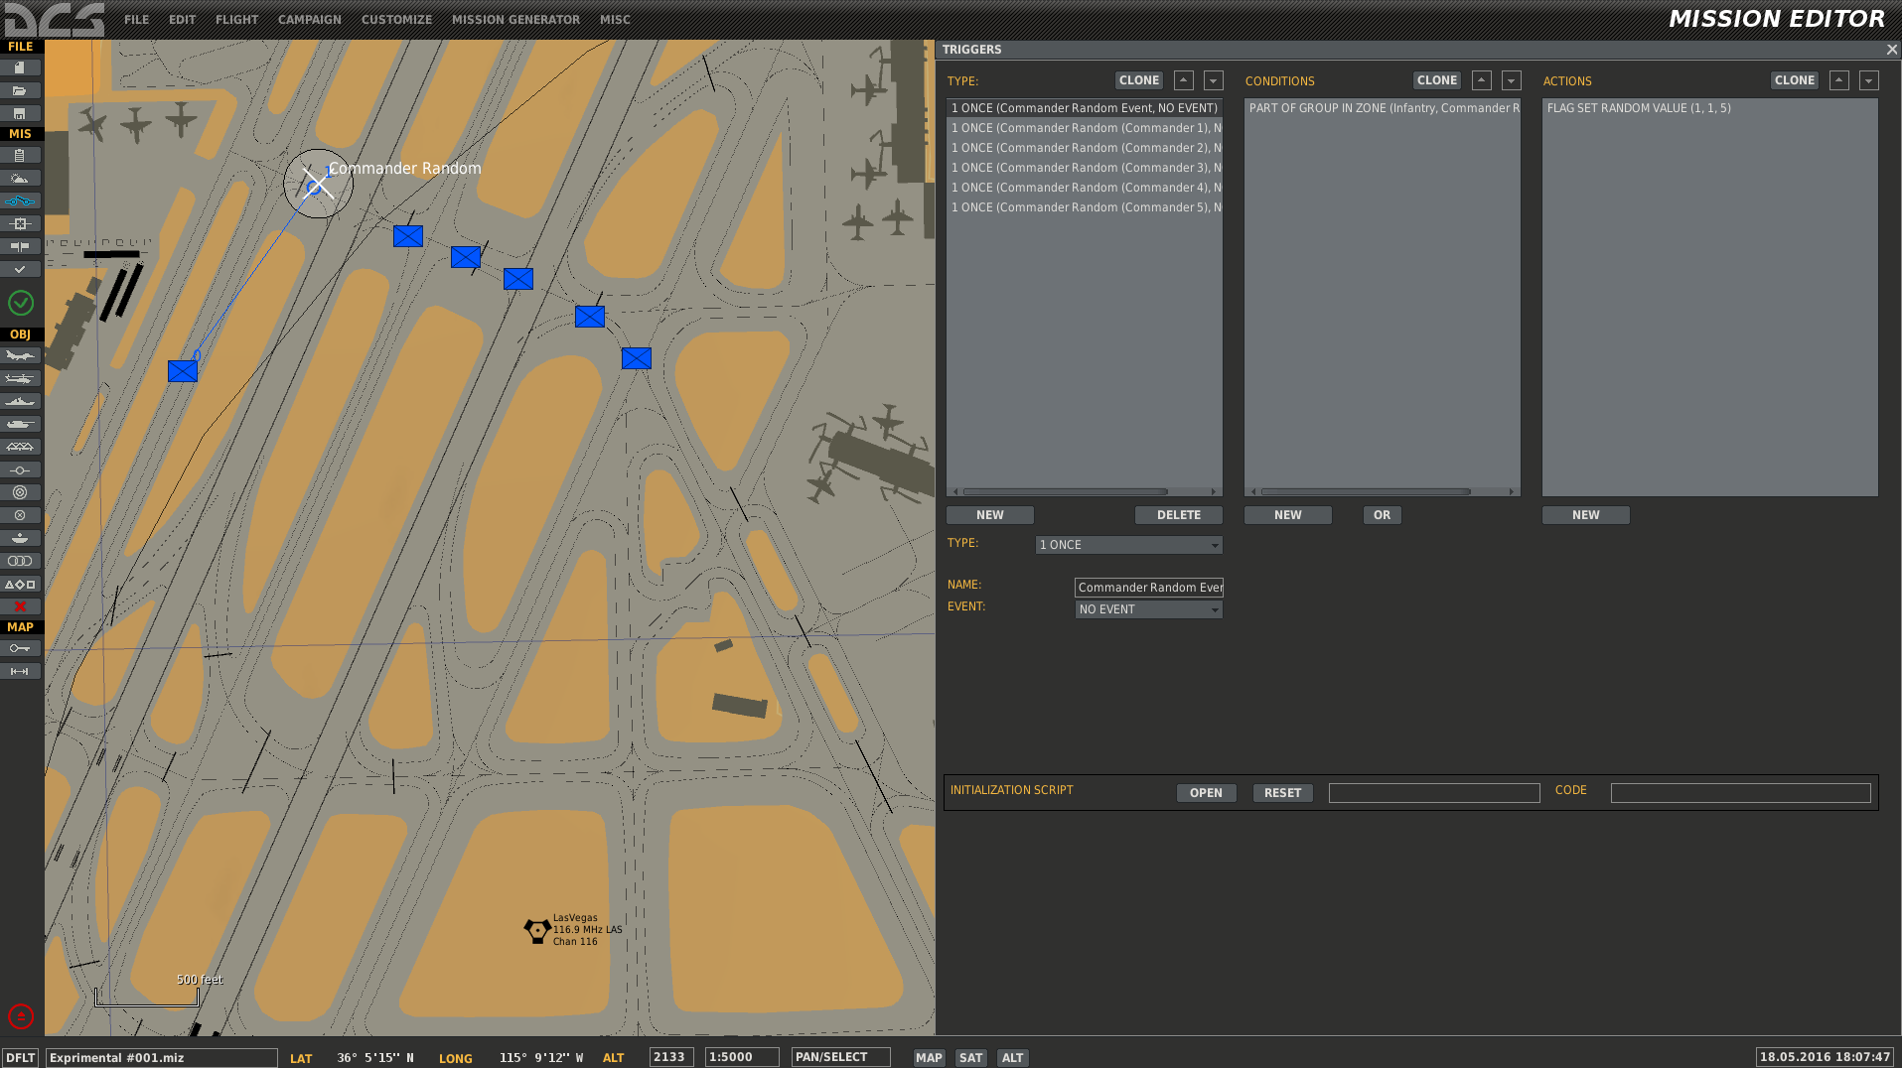
Task: Move action up with arrow button
Action: [x=1839, y=80]
